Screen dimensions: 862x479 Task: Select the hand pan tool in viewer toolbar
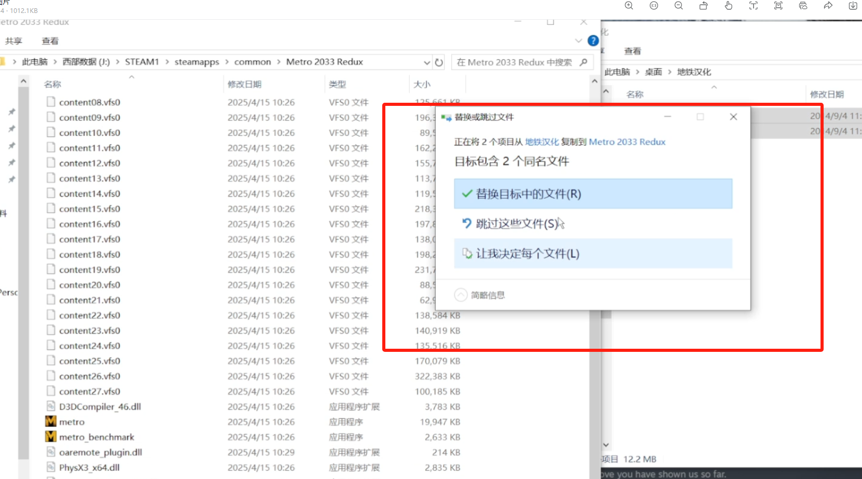(x=728, y=6)
